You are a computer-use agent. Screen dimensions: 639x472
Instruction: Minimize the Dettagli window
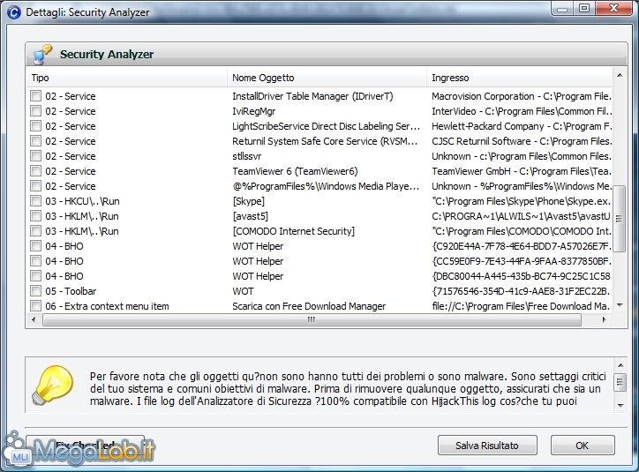click(x=563, y=8)
